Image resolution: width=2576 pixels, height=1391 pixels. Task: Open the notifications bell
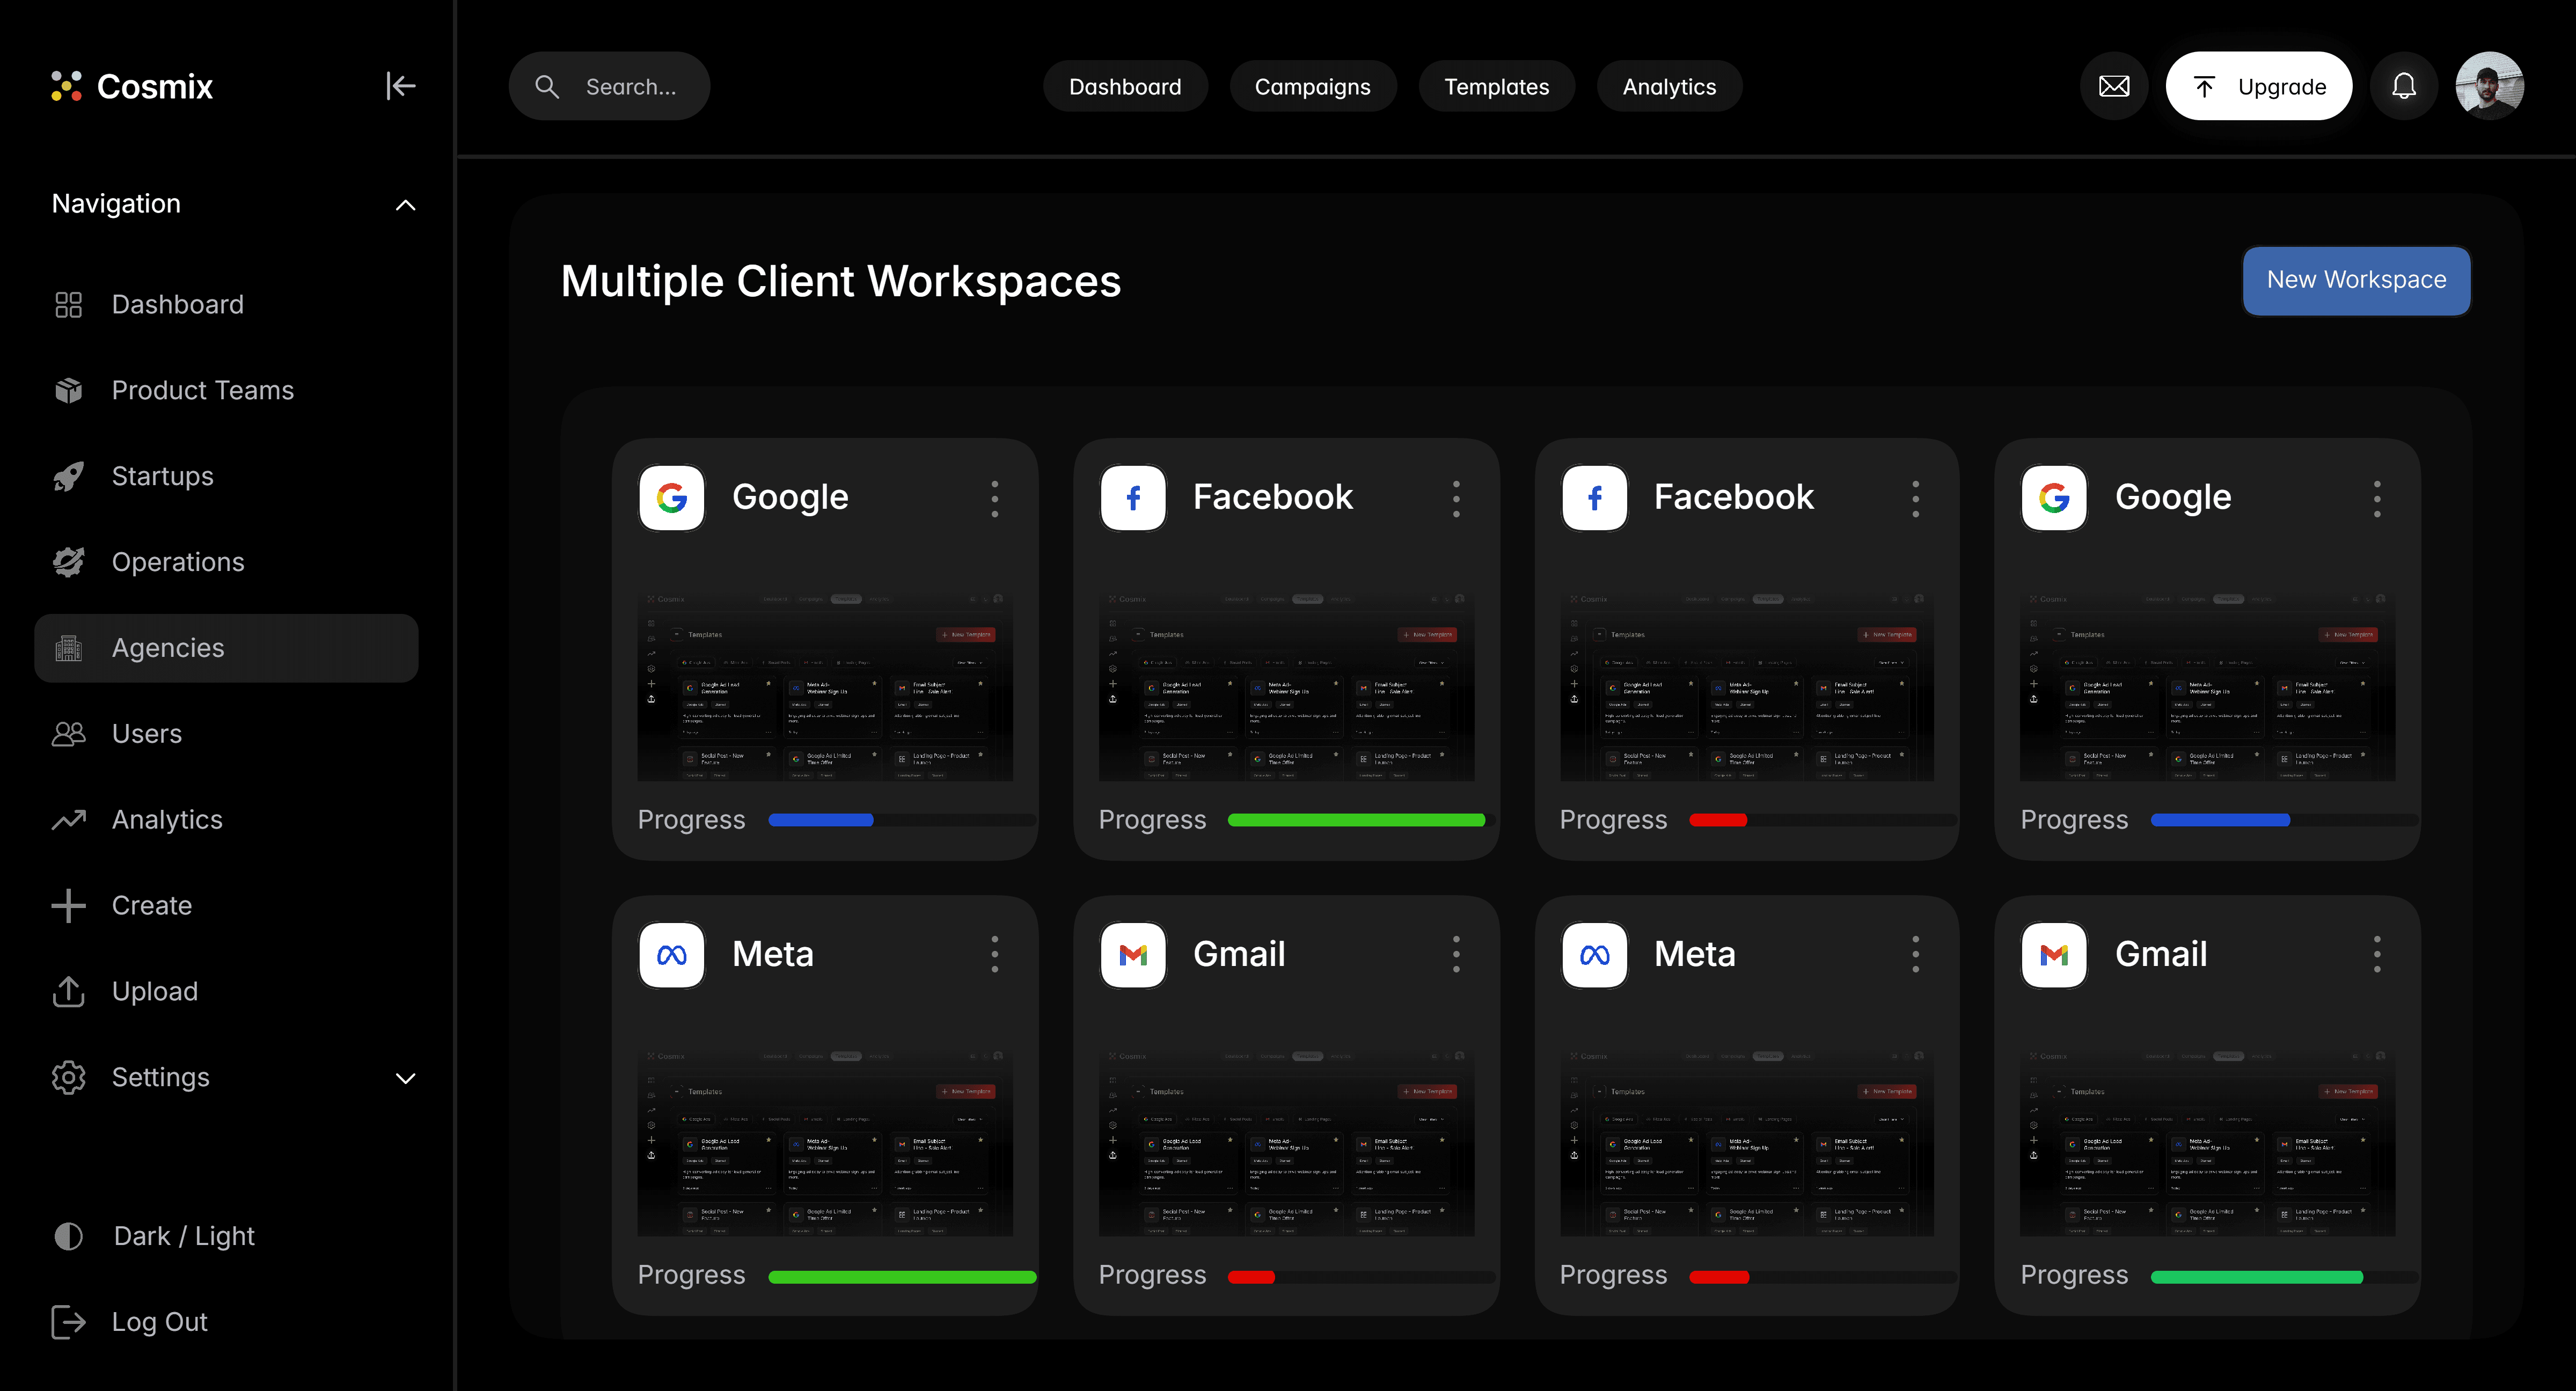[x=2403, y=86]
